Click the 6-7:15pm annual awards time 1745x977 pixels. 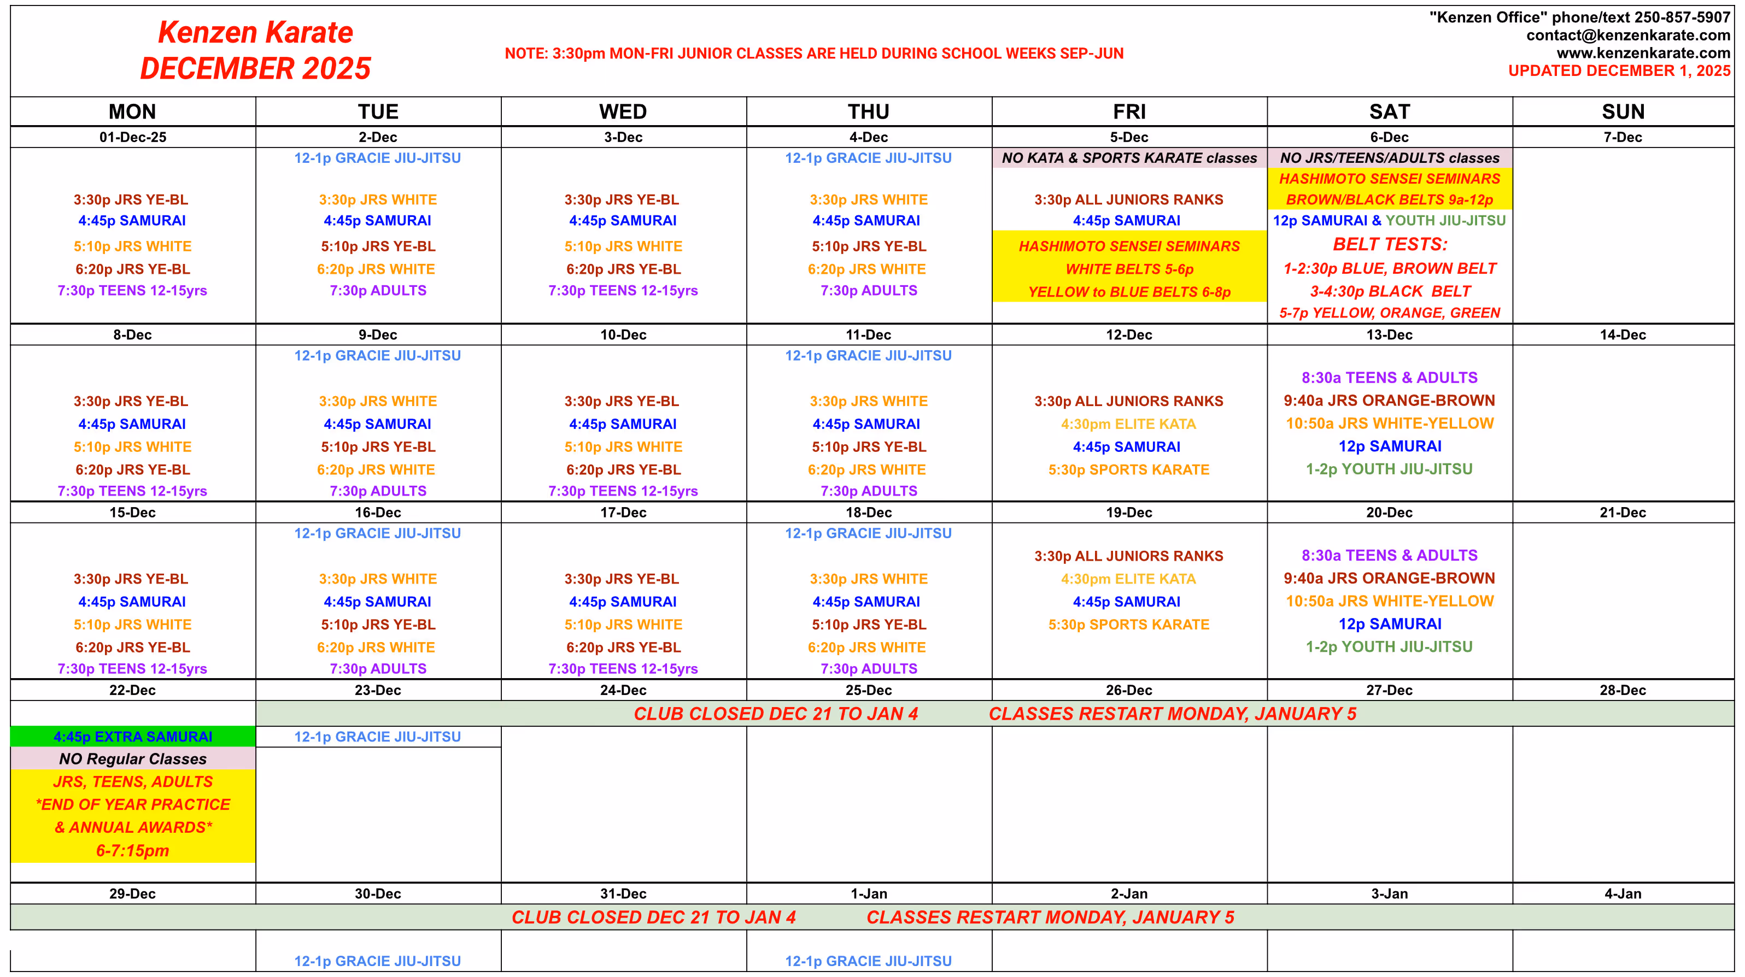[x=133, y=850]
